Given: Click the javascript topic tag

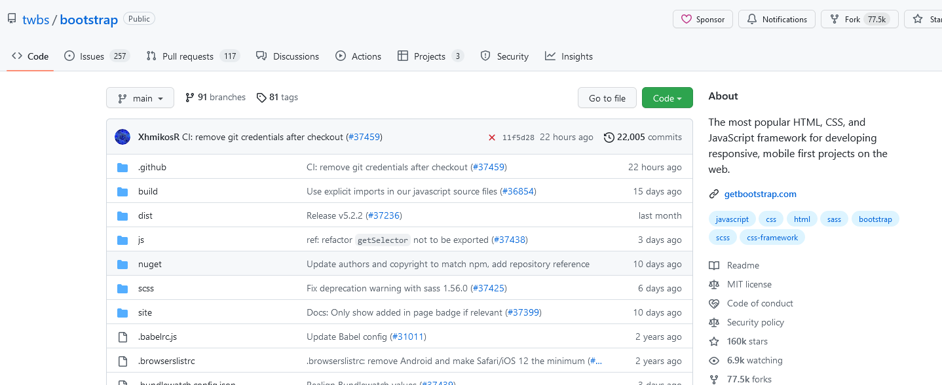Looking at the screenshot, I should (732, 219).
